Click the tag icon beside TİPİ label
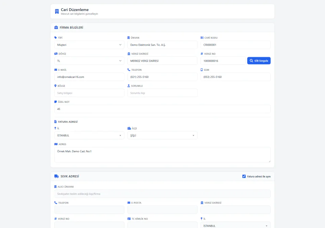The image size is (325, 228). 55,38
